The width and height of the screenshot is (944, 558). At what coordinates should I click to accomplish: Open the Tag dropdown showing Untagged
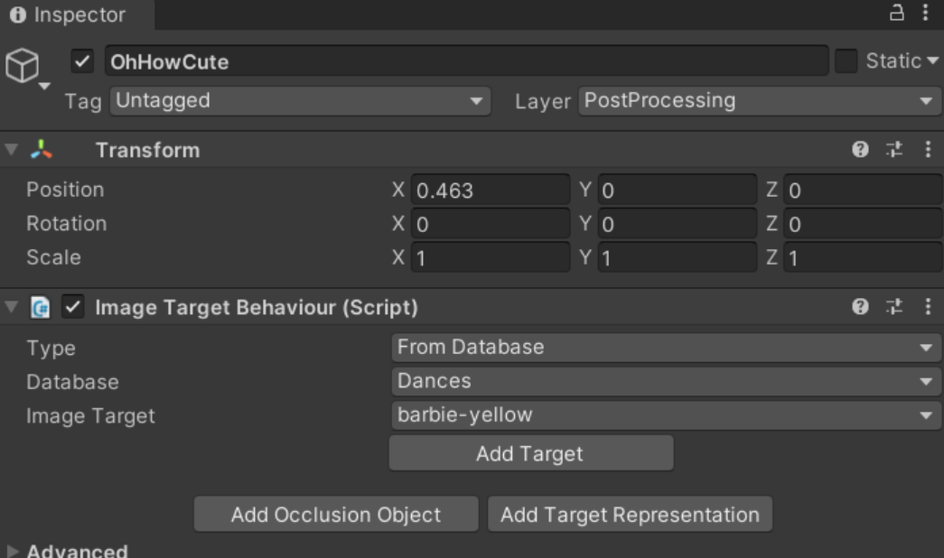point(300,101)
